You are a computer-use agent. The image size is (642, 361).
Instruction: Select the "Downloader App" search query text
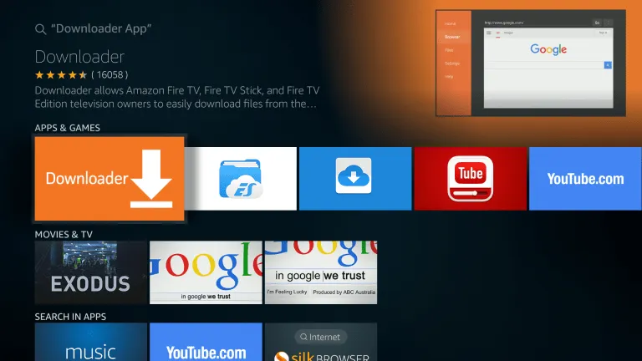point(101,28)
